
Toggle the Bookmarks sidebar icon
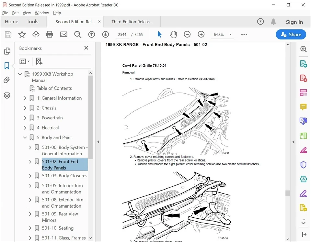point(7,66)
